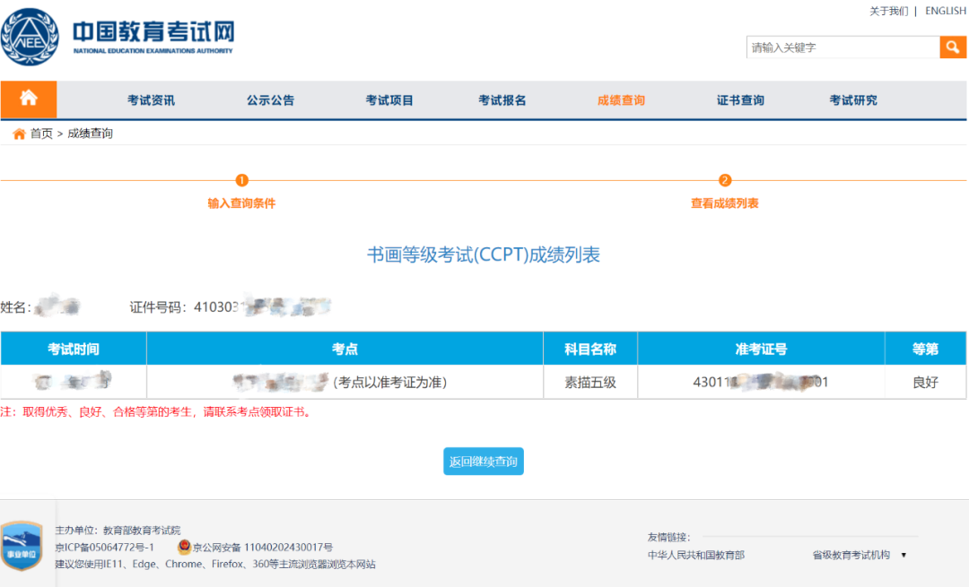
Task: Click 科目名称 column header
Action: point(590,349)
